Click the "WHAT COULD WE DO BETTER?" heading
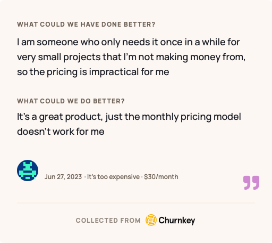 click(x=71, y=101)
